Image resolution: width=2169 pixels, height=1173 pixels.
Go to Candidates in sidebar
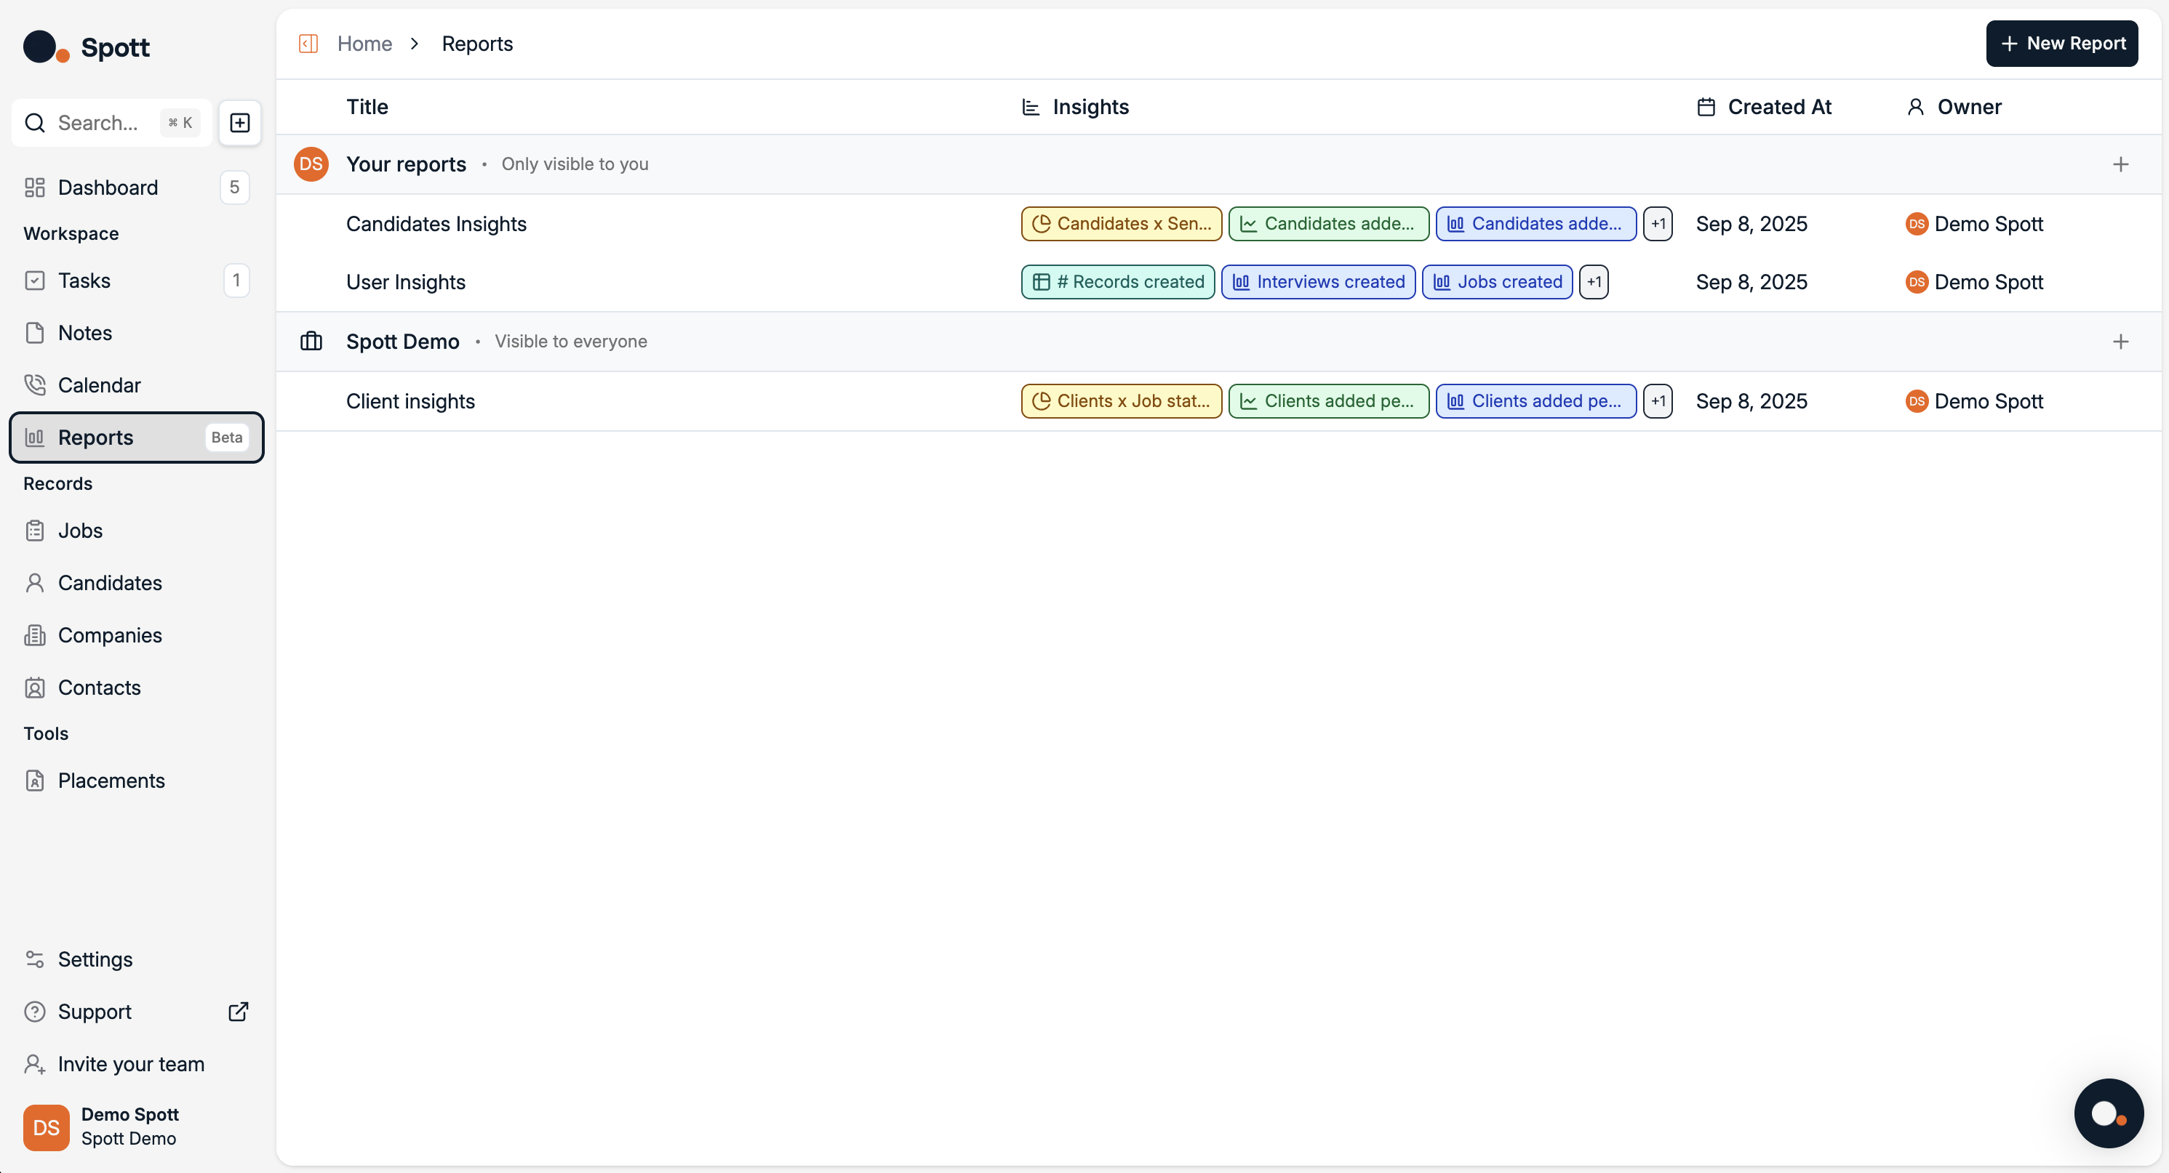pos(109,583)
